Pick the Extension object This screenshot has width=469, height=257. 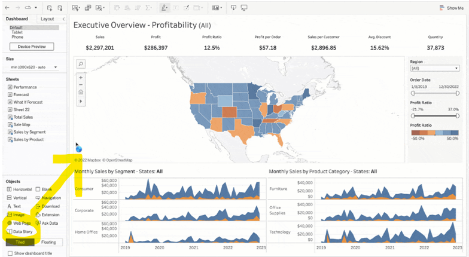pyautogui.click(x=48, y=215)
